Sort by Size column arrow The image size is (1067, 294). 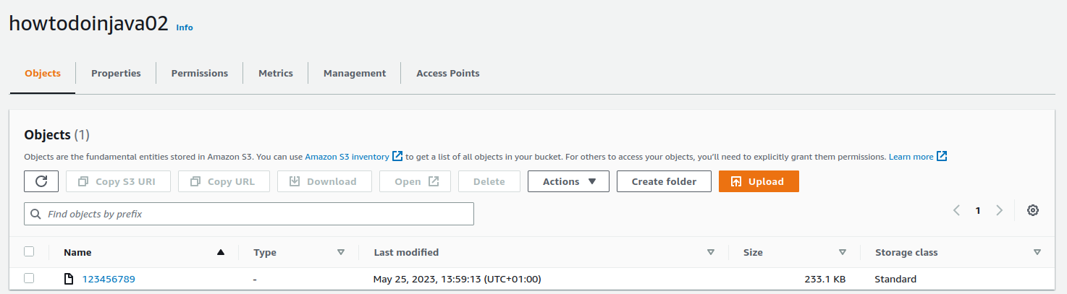(843, 252)
